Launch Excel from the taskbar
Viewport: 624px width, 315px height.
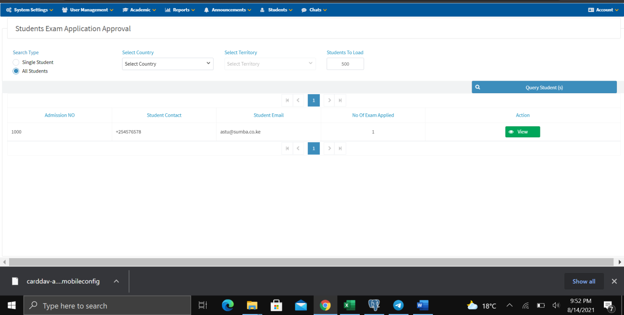(x=349, y=305)
